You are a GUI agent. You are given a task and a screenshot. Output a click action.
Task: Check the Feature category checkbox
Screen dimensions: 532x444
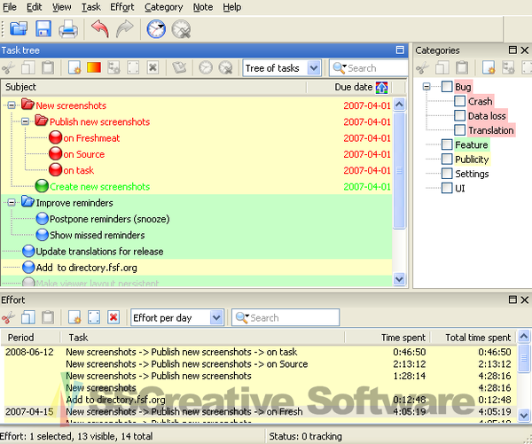(x=447, y=144)
